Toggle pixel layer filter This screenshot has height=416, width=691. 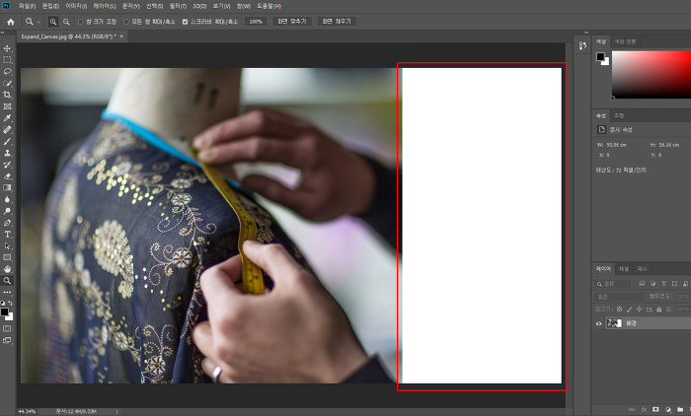(642, 284)
